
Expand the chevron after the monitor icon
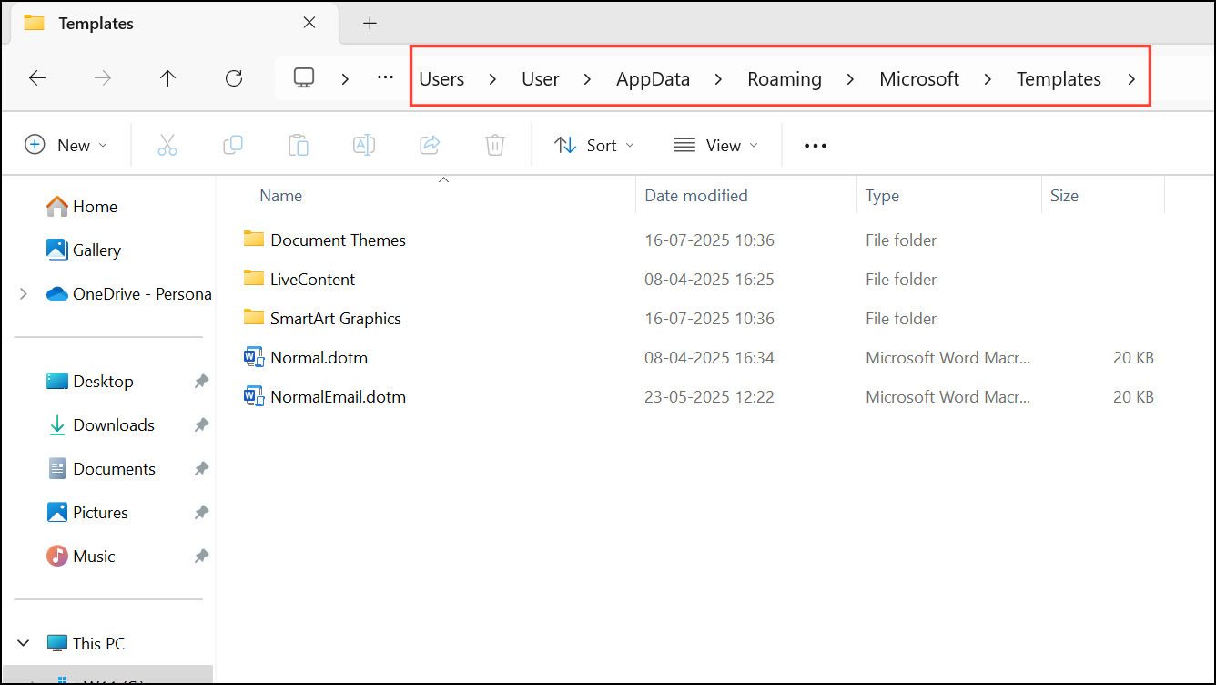click(345, 79)
